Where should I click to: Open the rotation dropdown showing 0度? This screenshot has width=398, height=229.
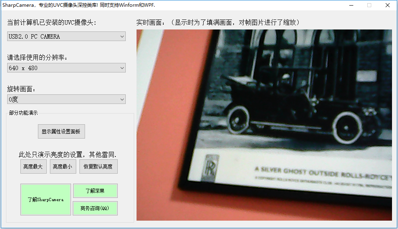click(66, 99)
